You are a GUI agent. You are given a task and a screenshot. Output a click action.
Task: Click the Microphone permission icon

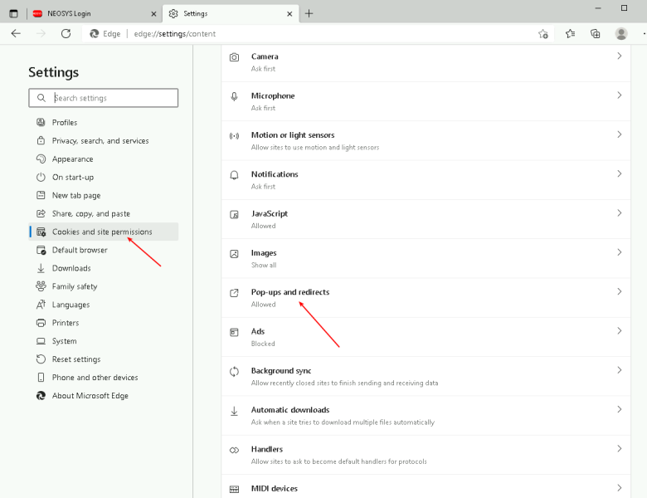(234, 96)
